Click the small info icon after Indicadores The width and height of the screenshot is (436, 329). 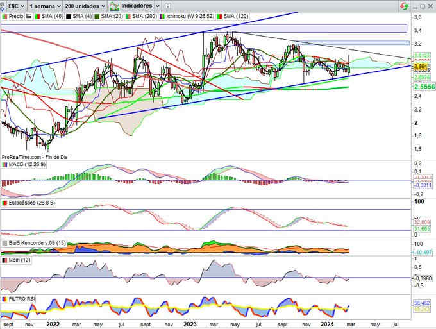pos(167,5)
